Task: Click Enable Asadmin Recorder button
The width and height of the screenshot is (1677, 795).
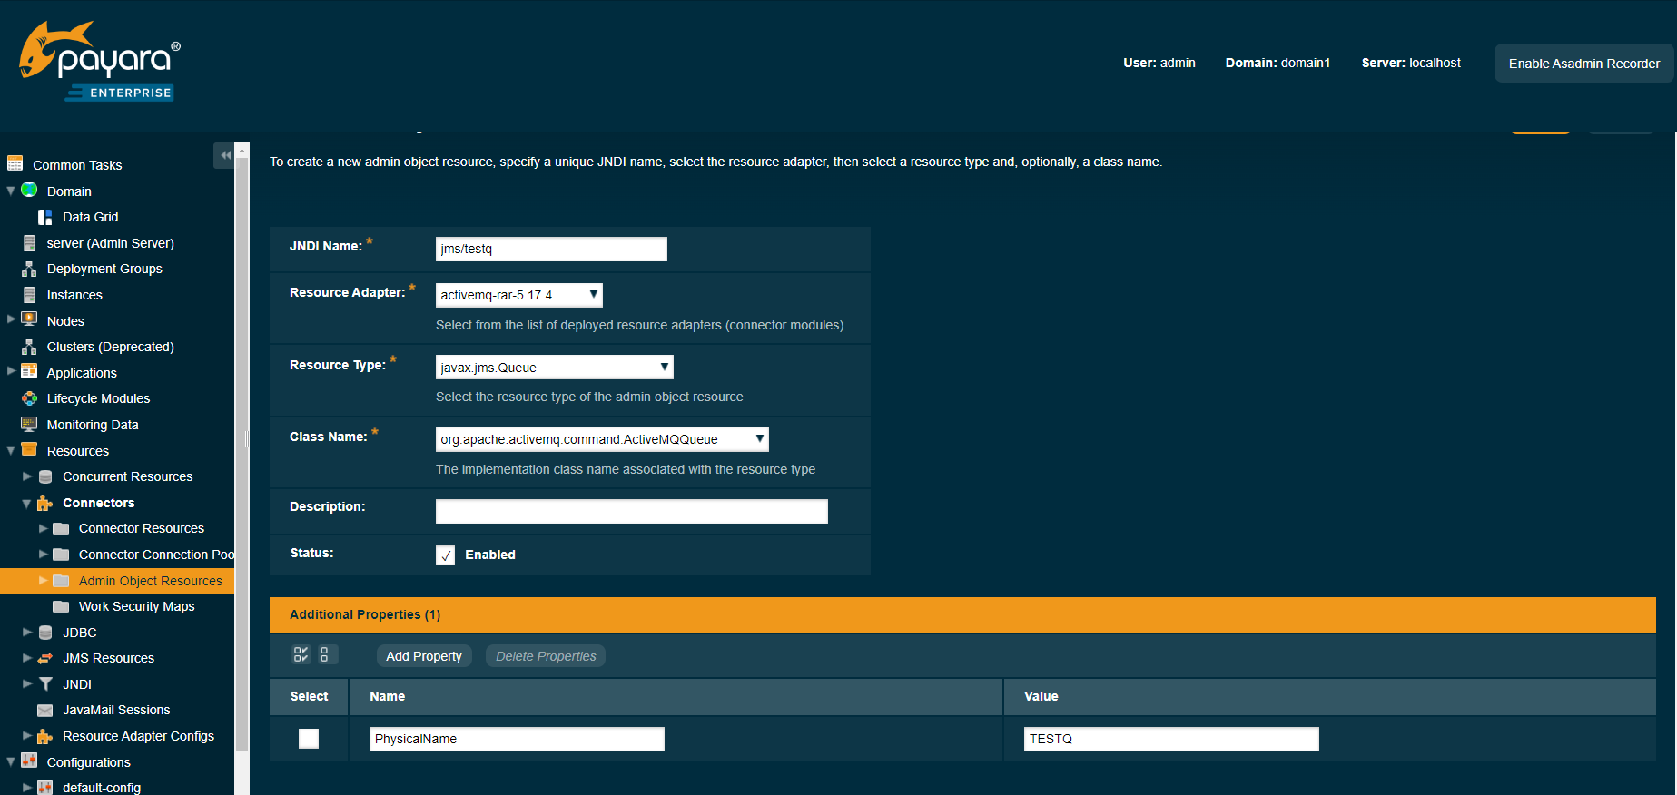Action: 1583,64
